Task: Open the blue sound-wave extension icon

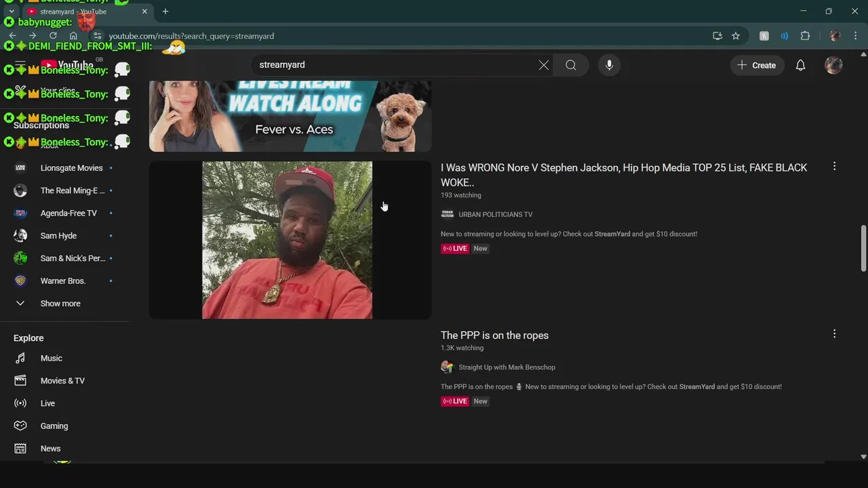Action: pyautogui.click(x=785, y=36)
